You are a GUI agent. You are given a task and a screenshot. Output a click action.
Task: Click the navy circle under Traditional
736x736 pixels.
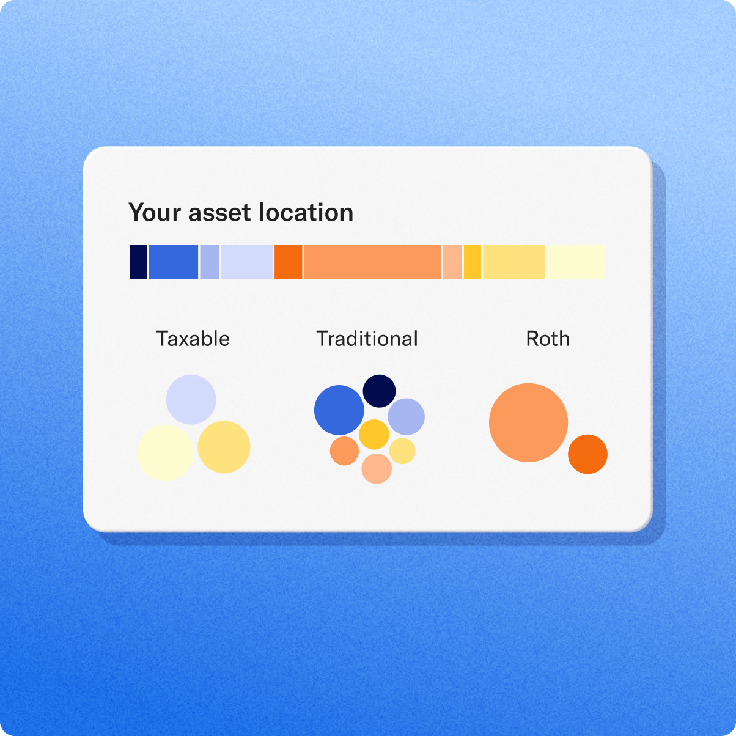click(379, 391)
